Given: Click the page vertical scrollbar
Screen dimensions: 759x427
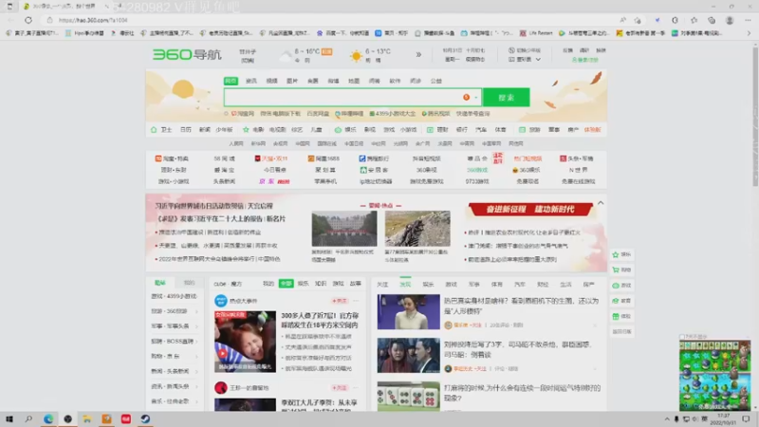Looking at the screenshot, I should [755, 116].
